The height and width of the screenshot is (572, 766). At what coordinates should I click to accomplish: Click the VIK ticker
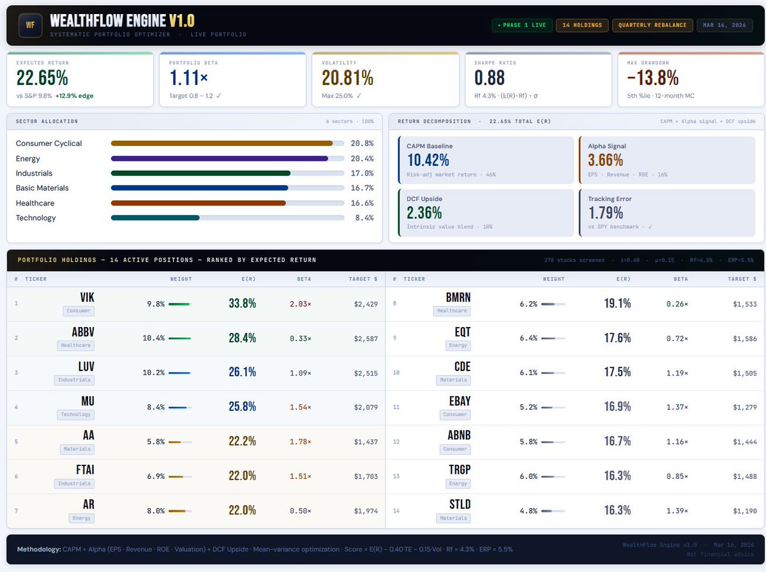click(x=86, y=297)
